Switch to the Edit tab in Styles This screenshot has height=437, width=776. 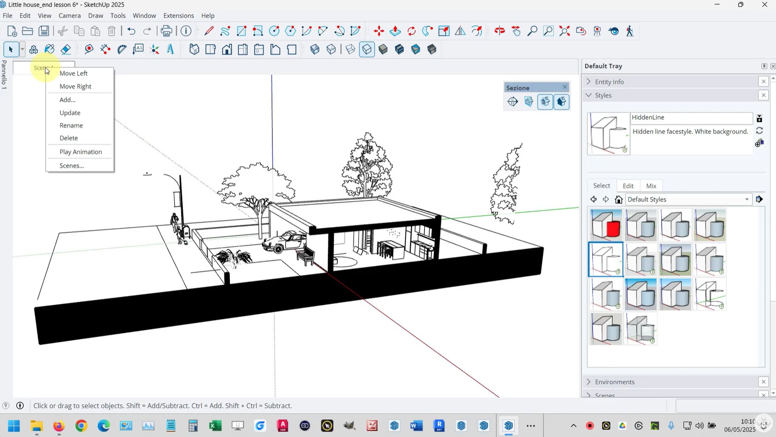[x=628, y=186]
